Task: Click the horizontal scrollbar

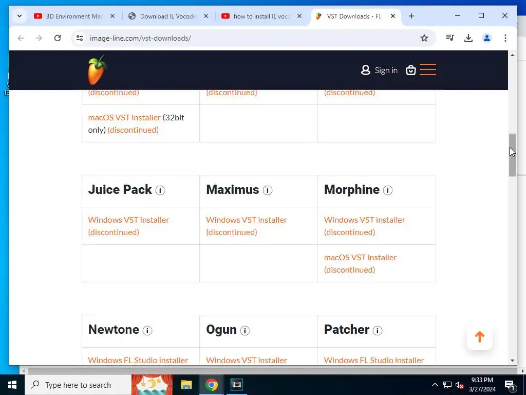Action: 272,371
